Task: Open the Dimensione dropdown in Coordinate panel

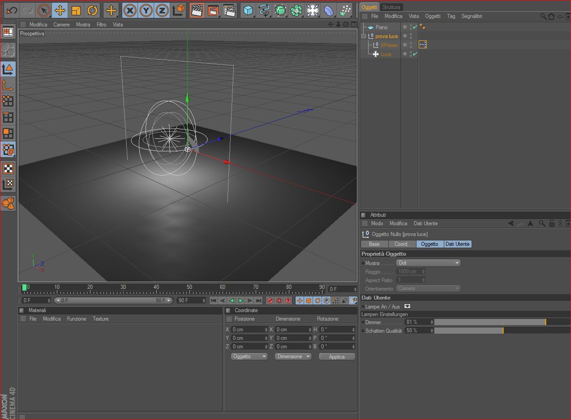Action: (293, 356)
